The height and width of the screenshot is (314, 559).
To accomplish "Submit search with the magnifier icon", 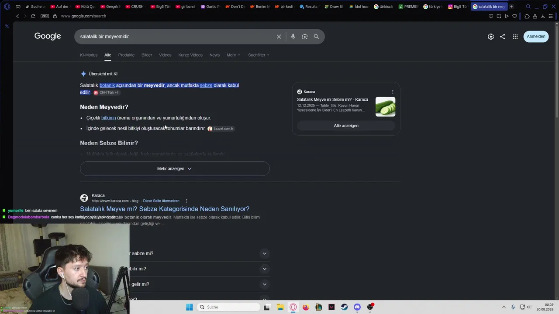I will pos(316,37).
